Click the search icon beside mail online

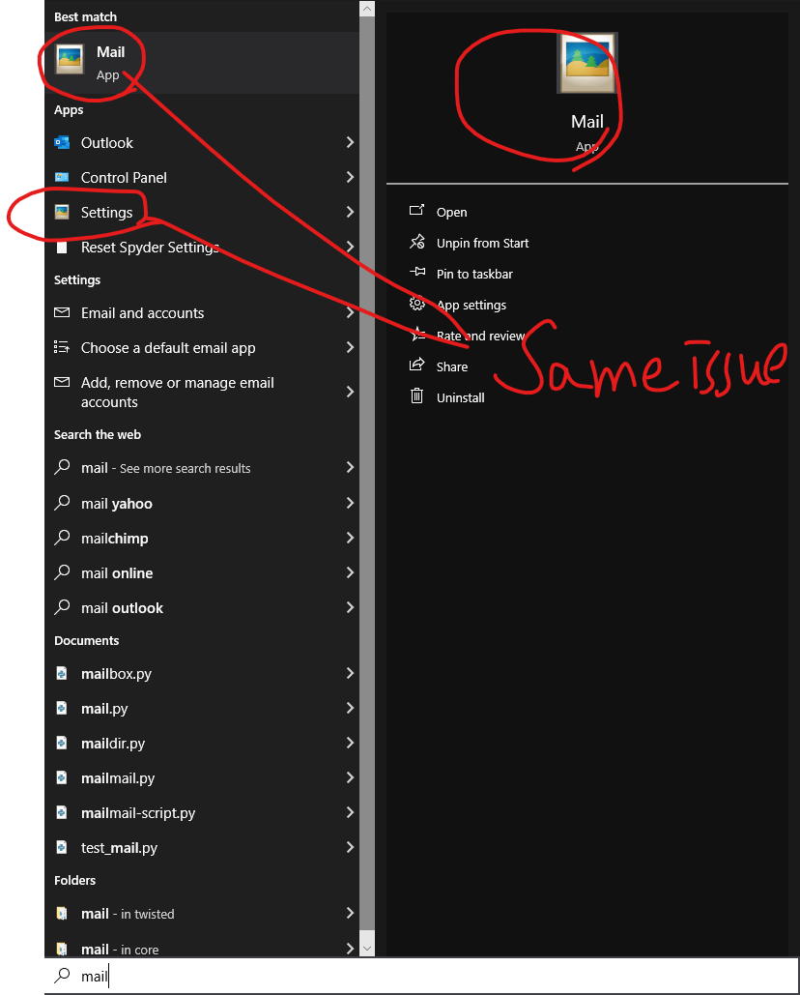click(x=62, y=572)
